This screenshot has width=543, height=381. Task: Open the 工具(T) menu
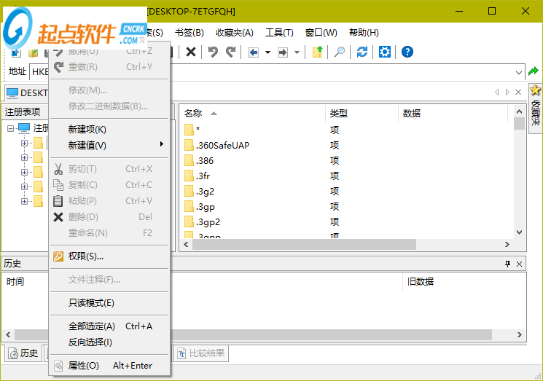pyautogui.click(x=279, y=33)
